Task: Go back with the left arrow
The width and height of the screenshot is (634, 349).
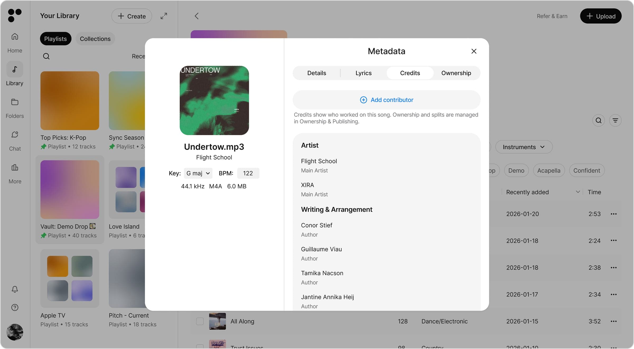Action: pos(197,16)
